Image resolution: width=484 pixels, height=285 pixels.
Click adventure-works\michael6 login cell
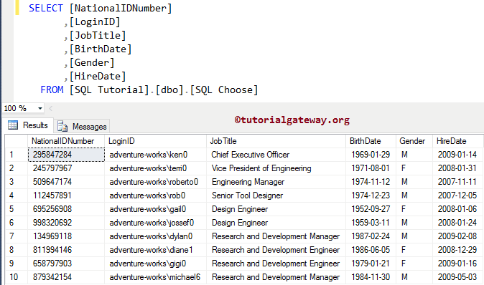coord(155,276)
